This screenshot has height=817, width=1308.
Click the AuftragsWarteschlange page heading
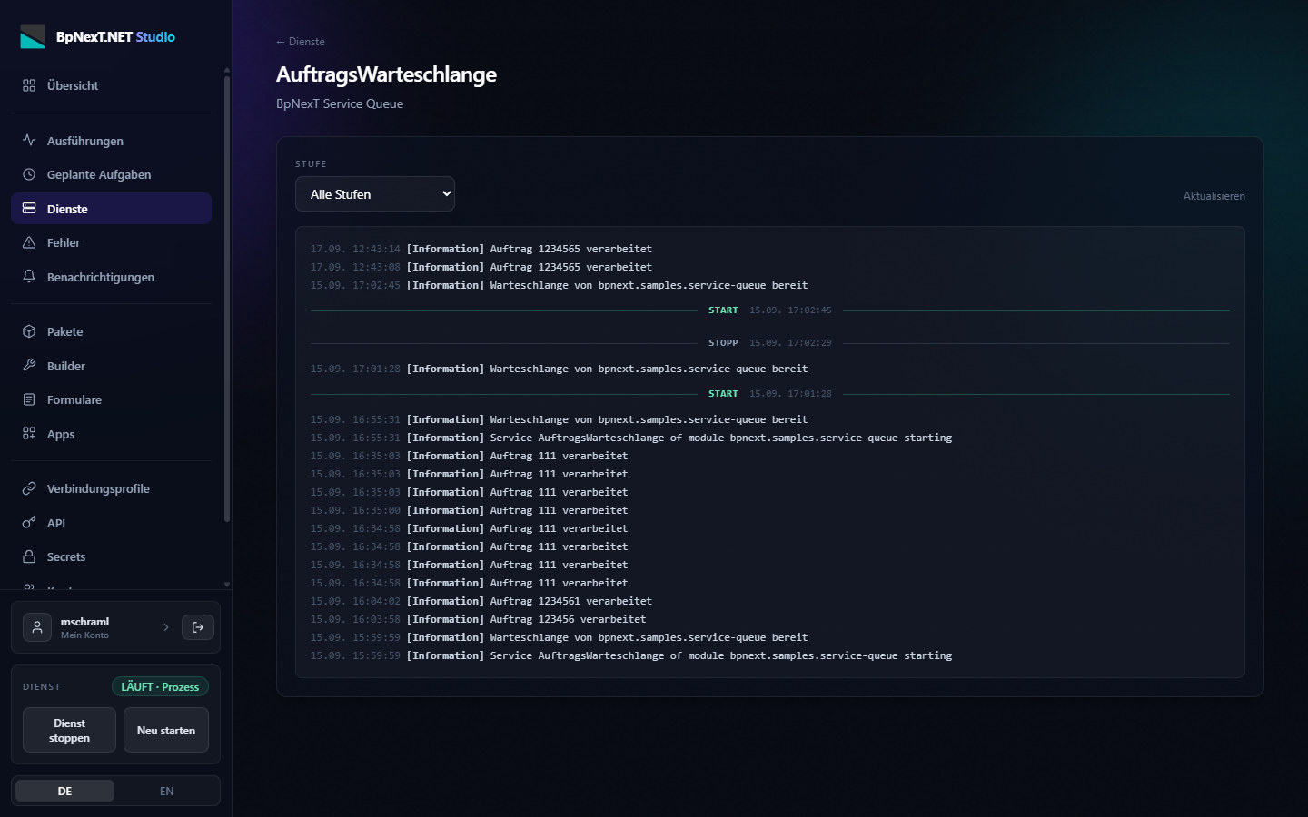pos(386,74)
